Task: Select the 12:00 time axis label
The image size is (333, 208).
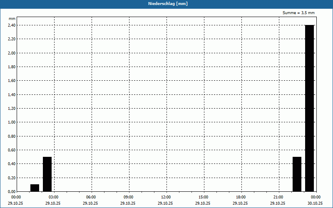Action: [166, 197]
